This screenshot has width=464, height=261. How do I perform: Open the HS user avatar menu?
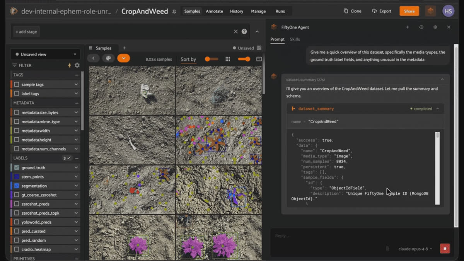tap(449, 11)
